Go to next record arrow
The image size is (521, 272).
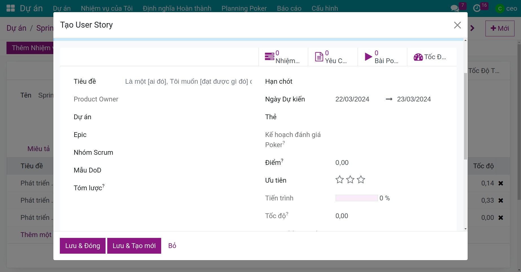pos(472,28)
